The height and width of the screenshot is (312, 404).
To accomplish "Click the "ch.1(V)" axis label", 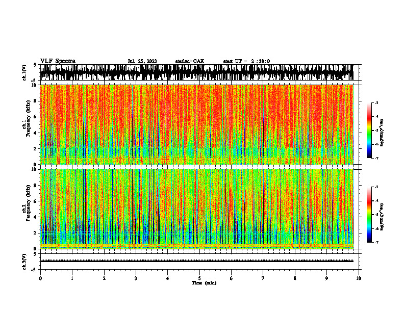I will (x=24, y=72).
